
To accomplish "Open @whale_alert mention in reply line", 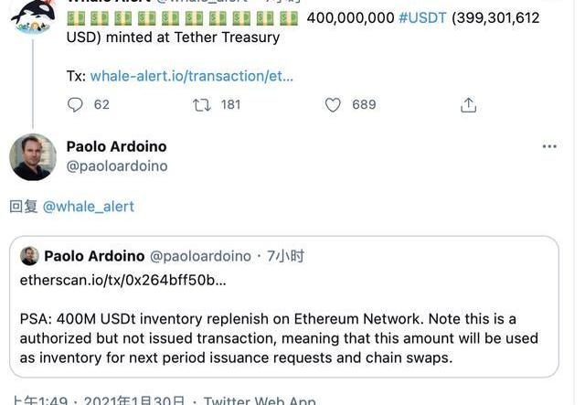I will click(89, 207).
